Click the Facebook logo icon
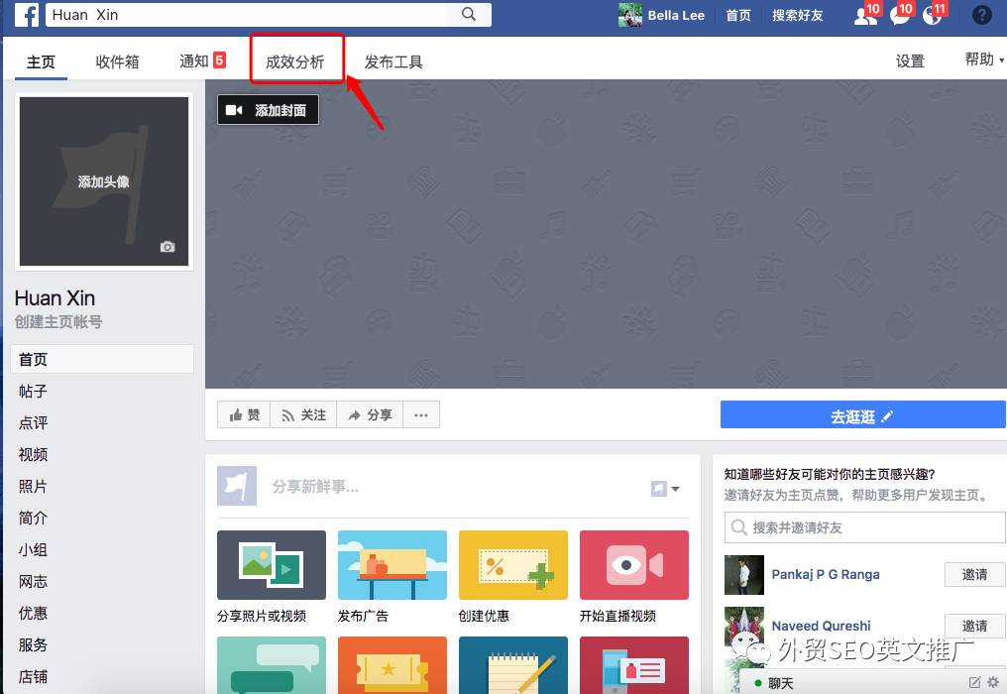This screenshot has width=1007, height=694. coord(27,14)
